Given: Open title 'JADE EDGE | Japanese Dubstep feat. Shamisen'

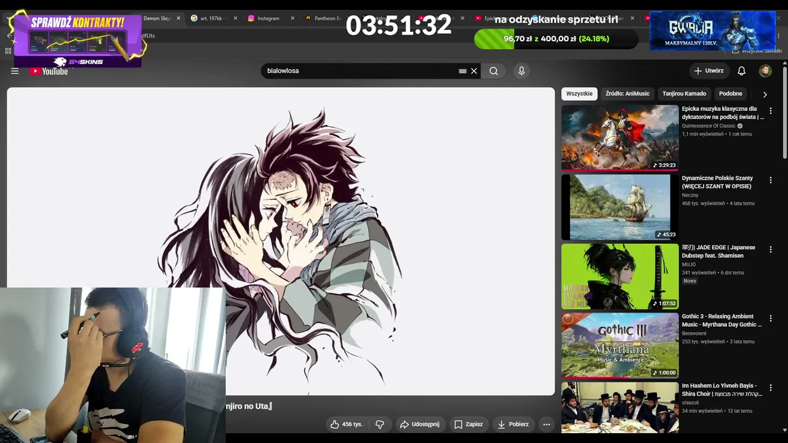Looking at the screenshot, I should (x=718, y=251).
